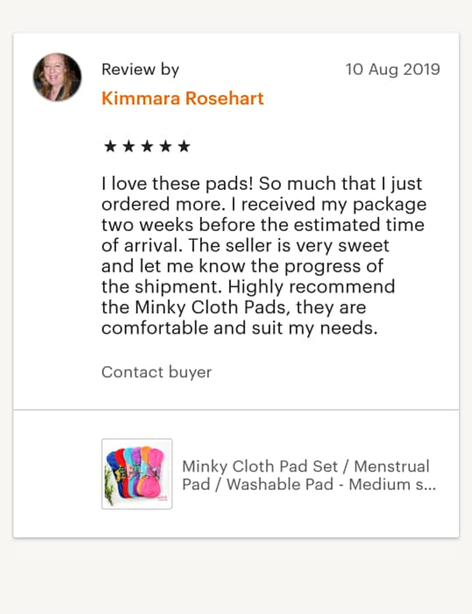The height and width of the screenshot is (614, 472).
Task: Click the line "comfortable and suit my needs."
Action: pyautogui.click(x=239, y=328)
